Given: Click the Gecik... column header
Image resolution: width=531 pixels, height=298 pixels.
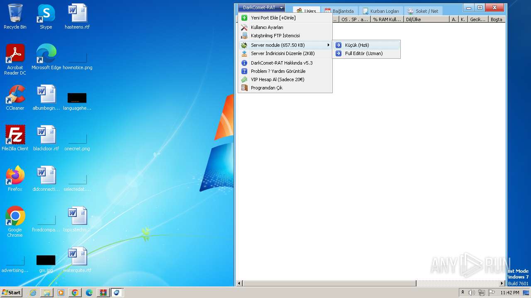Looking at the screenshot, I should [x=477, y=19].
